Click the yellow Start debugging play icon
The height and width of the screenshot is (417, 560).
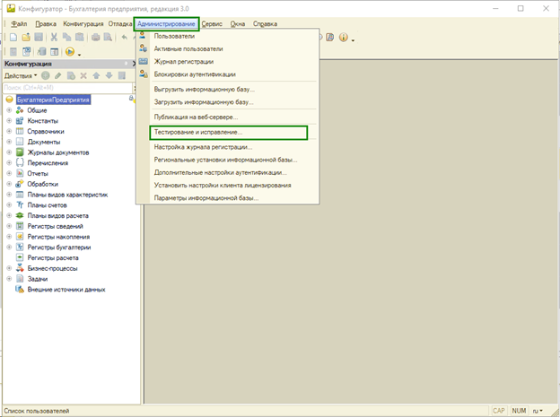click(x=70, y=52)
